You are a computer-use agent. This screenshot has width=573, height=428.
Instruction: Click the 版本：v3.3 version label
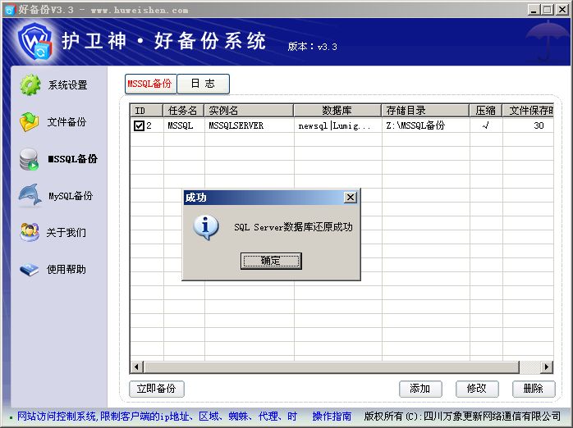(313, 47)
